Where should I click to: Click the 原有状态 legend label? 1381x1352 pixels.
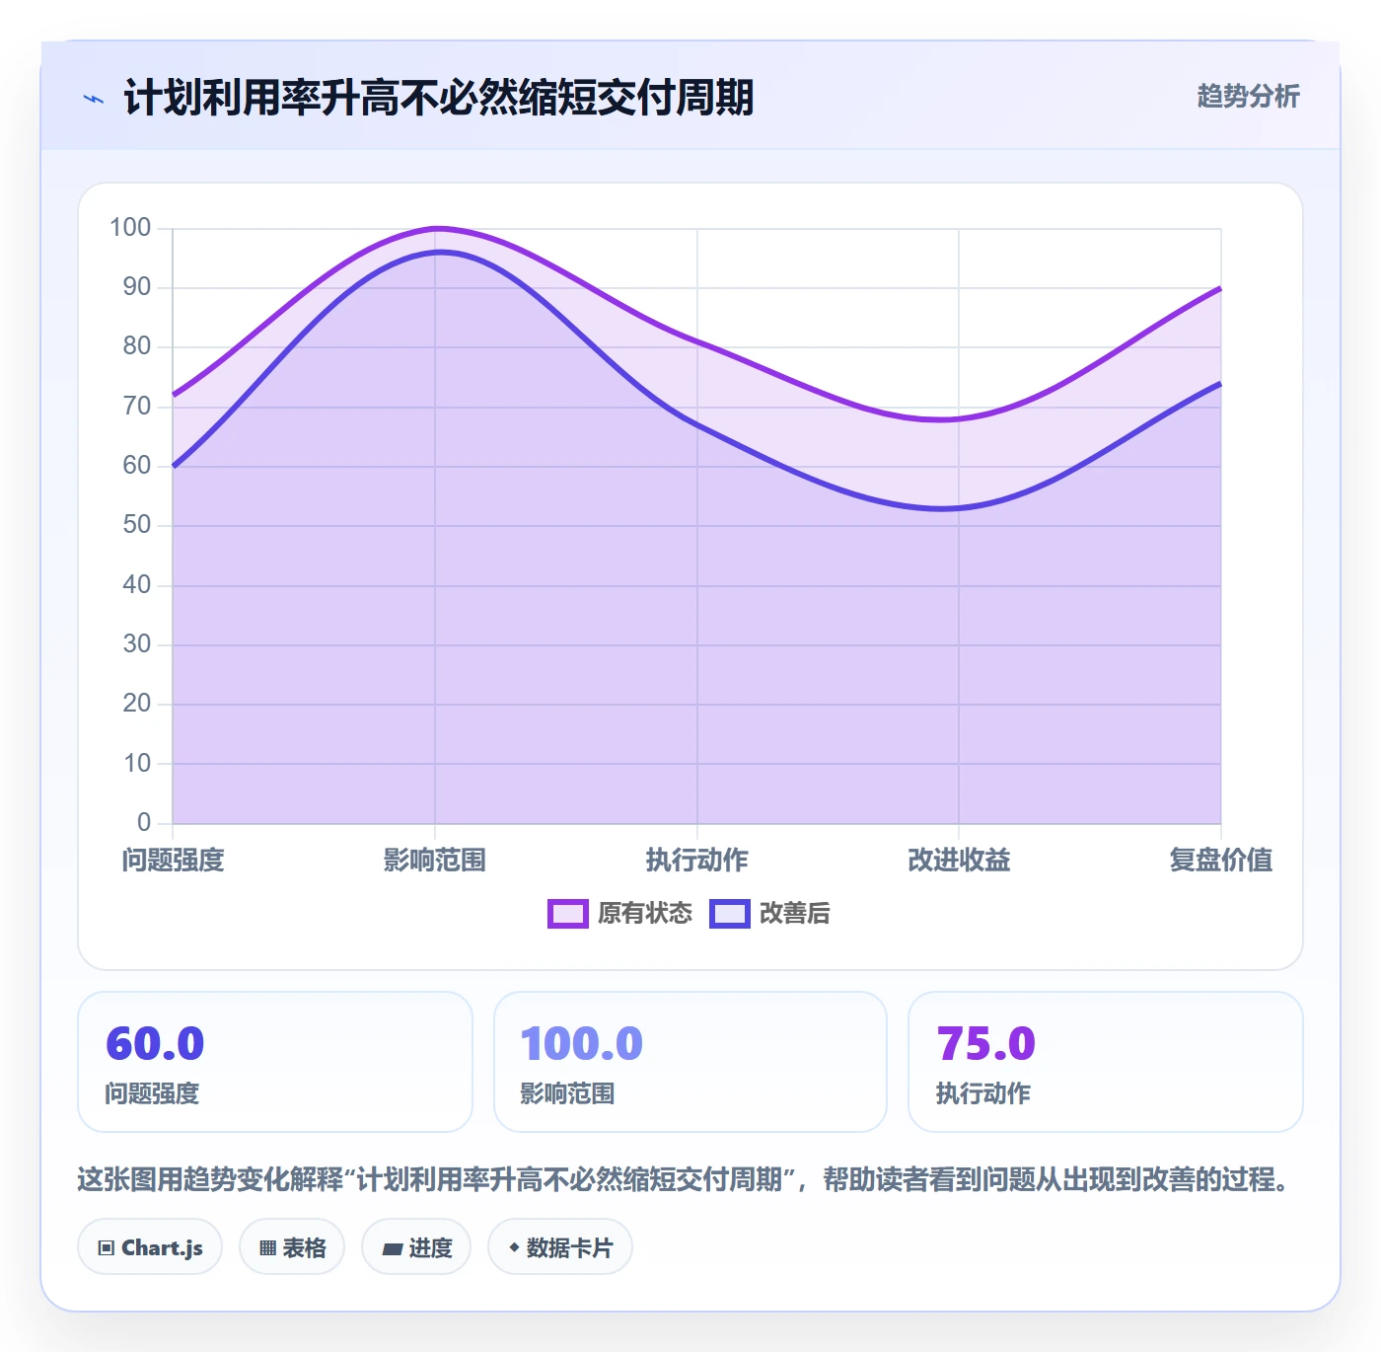coord(645,914)
